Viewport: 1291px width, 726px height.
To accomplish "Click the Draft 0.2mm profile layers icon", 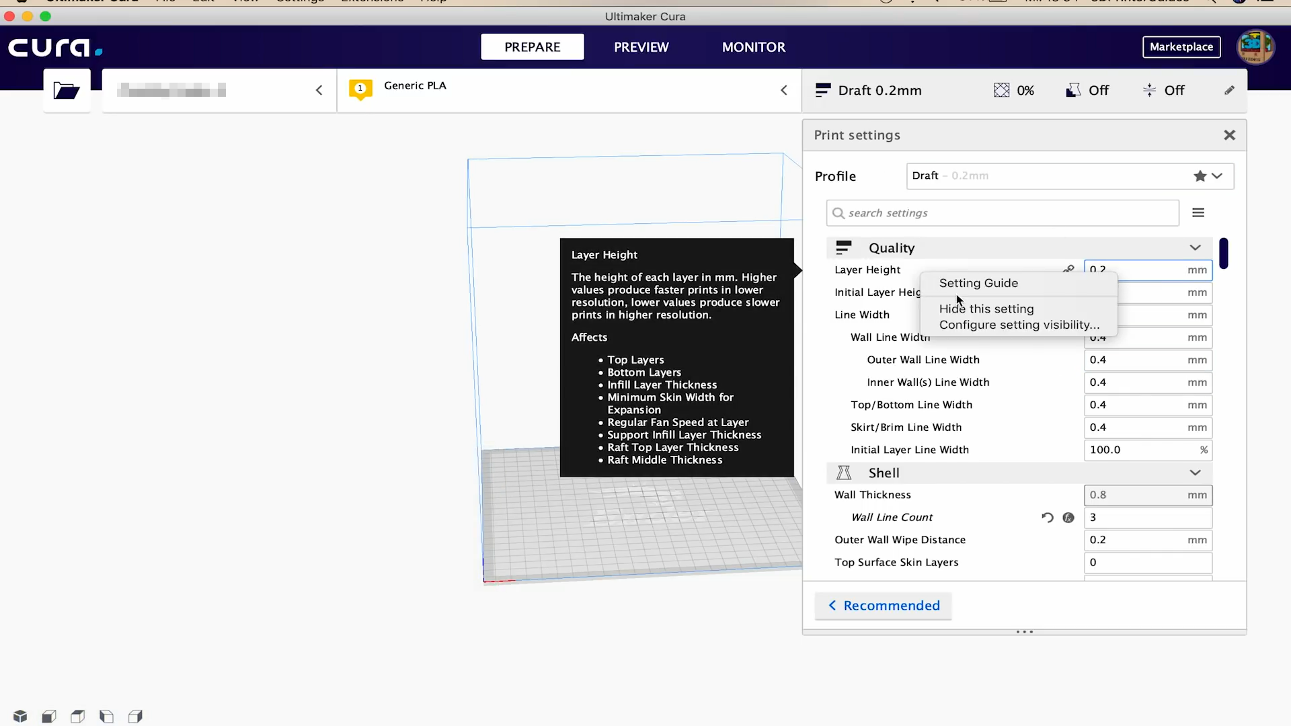I will 823,90.
